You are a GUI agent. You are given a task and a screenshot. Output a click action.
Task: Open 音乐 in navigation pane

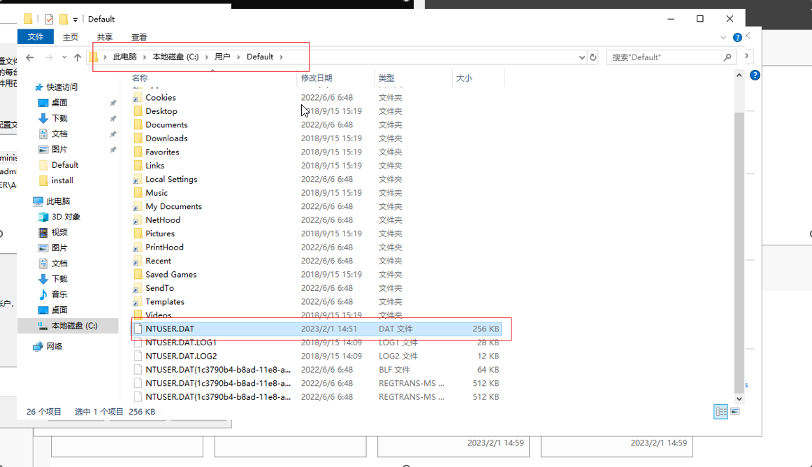(59, 294)
